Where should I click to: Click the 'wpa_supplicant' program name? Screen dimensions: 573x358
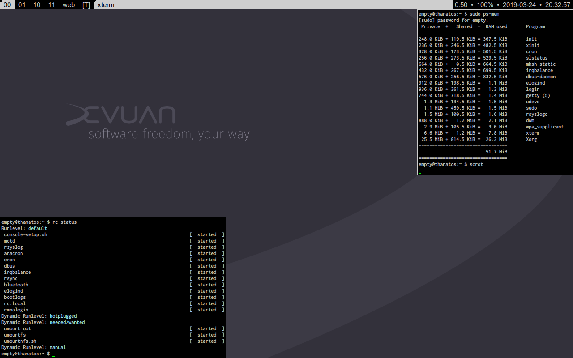pos(545,127)
